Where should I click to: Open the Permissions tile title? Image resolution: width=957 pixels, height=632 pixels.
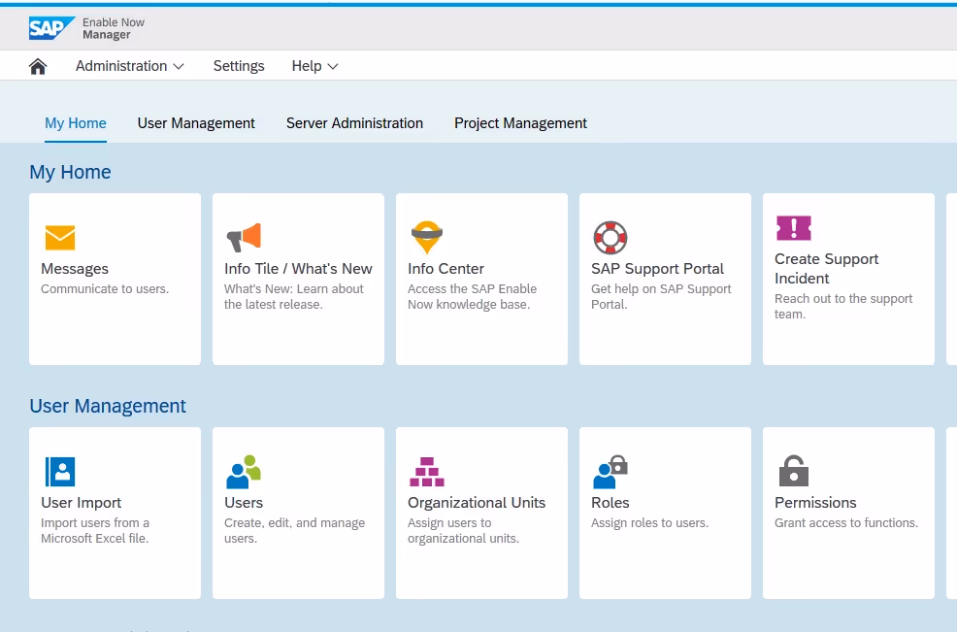pos(815,503)
